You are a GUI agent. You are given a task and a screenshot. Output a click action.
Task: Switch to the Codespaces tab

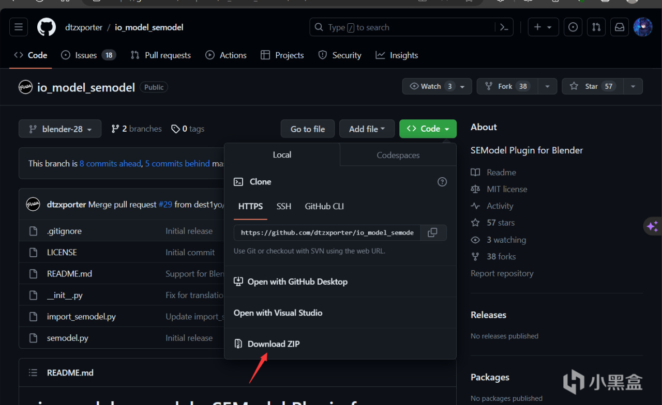(398, 155)
